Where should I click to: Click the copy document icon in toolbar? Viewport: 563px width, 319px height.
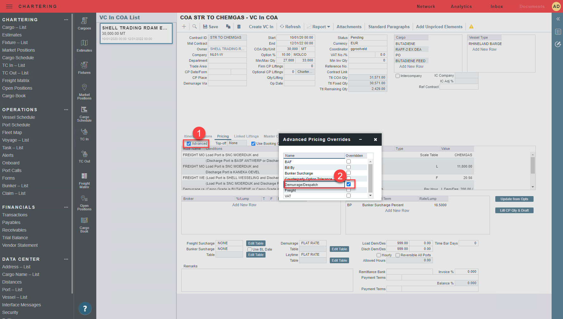228,27
